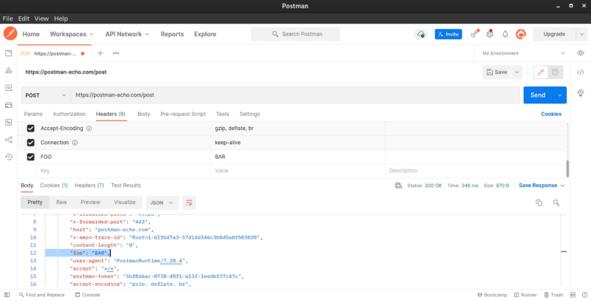Screen dimensions: 591x300
Task: Open the Save options dropdown arrow
Action: click(x=516, y=72)
